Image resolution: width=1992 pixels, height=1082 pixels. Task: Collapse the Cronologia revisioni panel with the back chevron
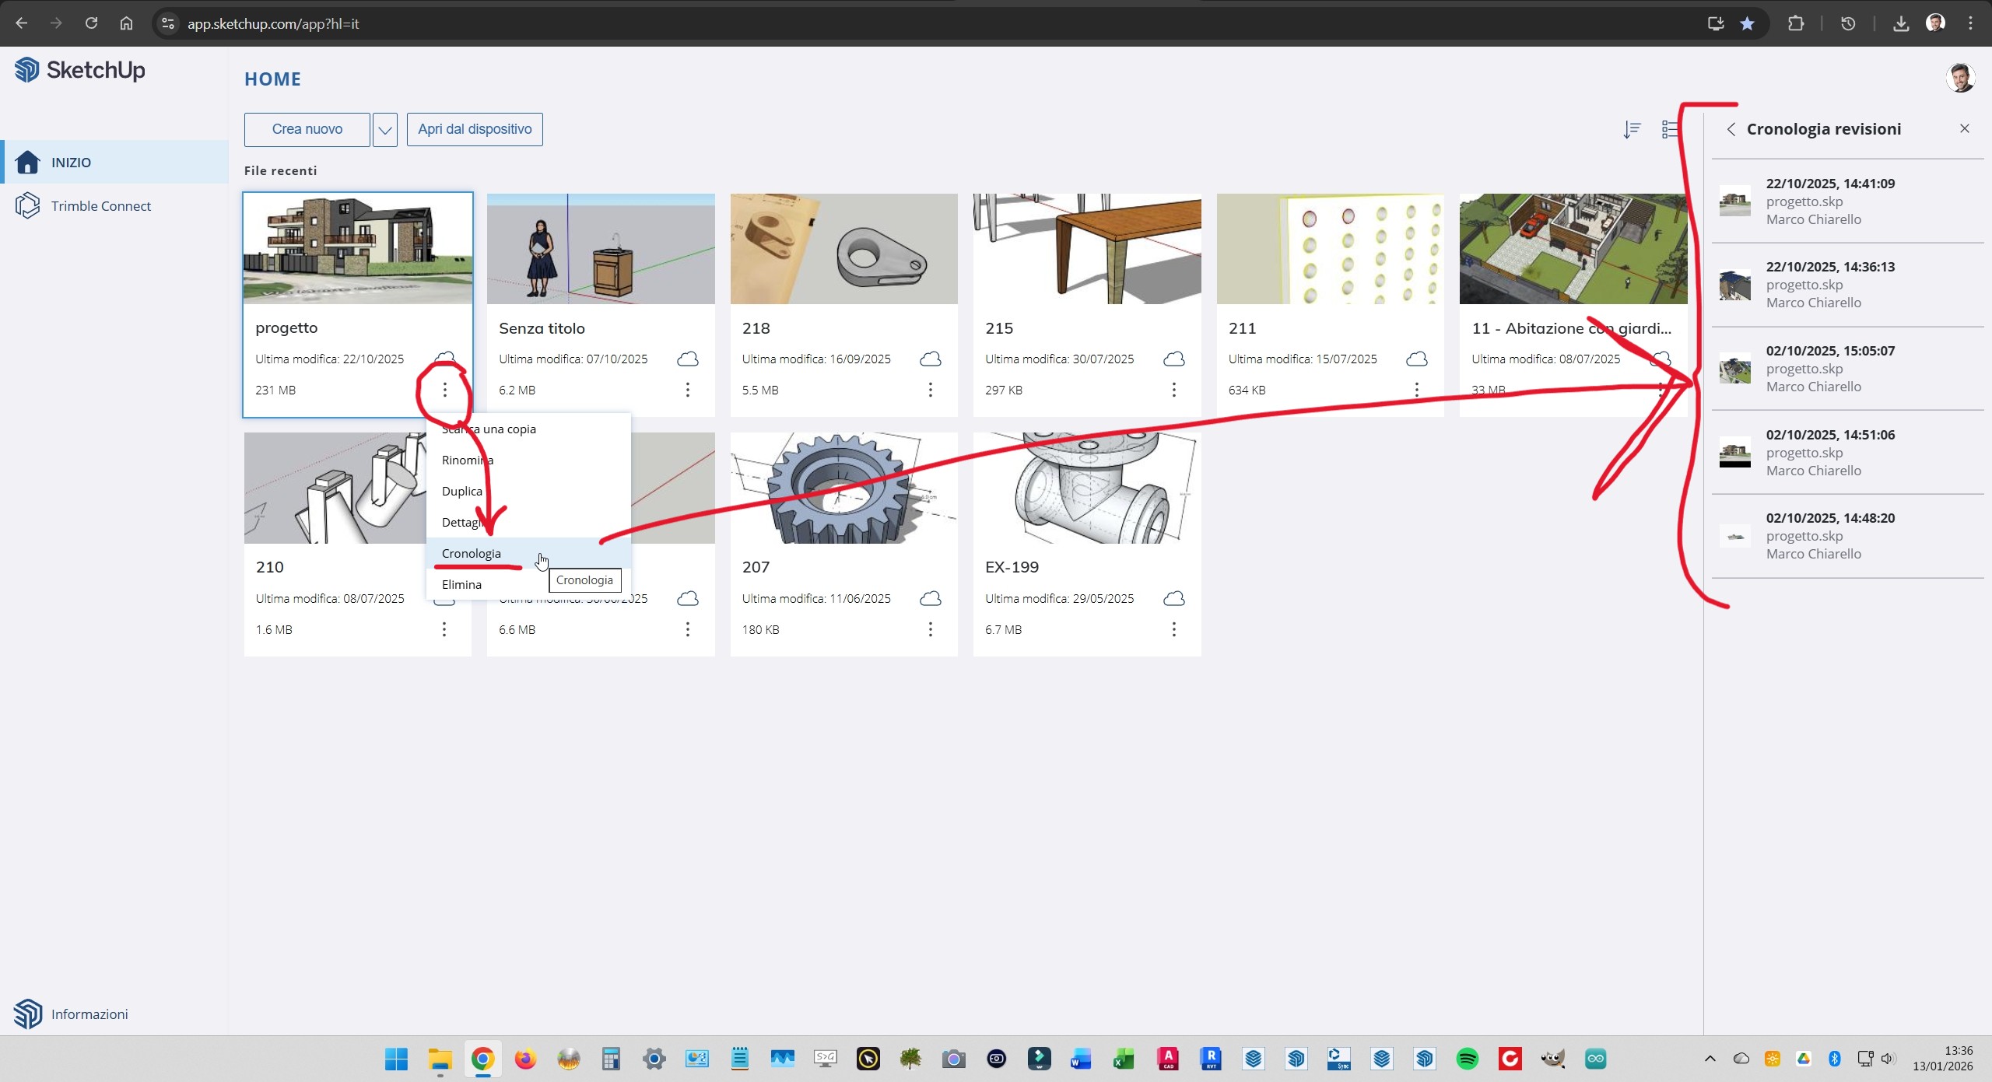pos(1731,129)
